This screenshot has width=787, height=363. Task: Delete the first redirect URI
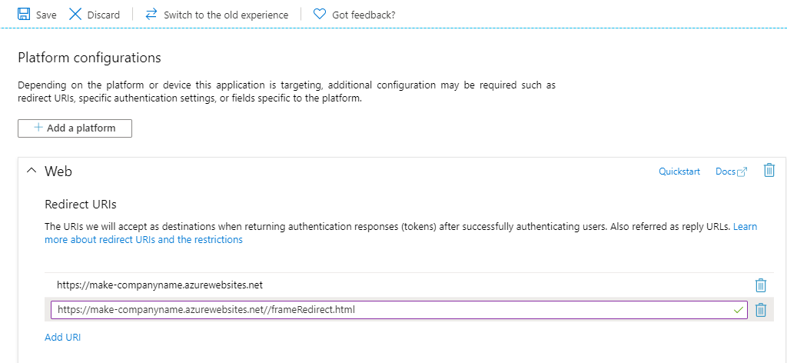pyautogui.click(x=761, y=285)
